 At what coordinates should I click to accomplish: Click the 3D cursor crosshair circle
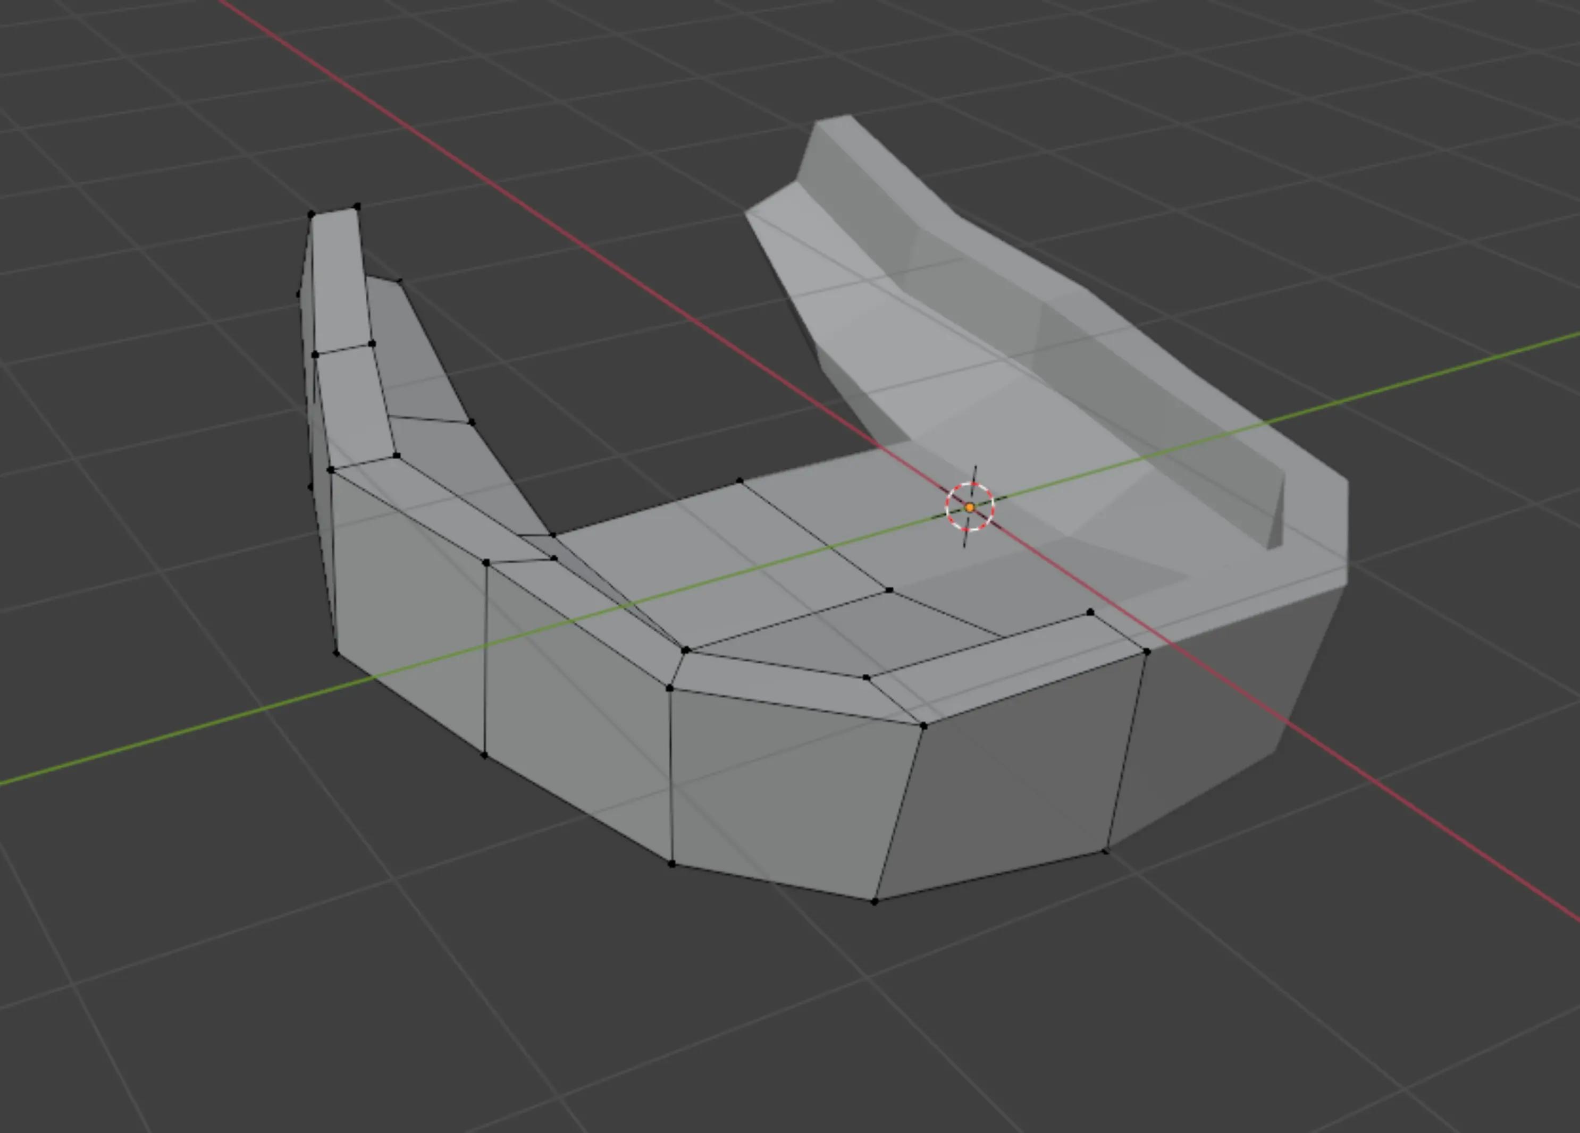click(970, 507)
